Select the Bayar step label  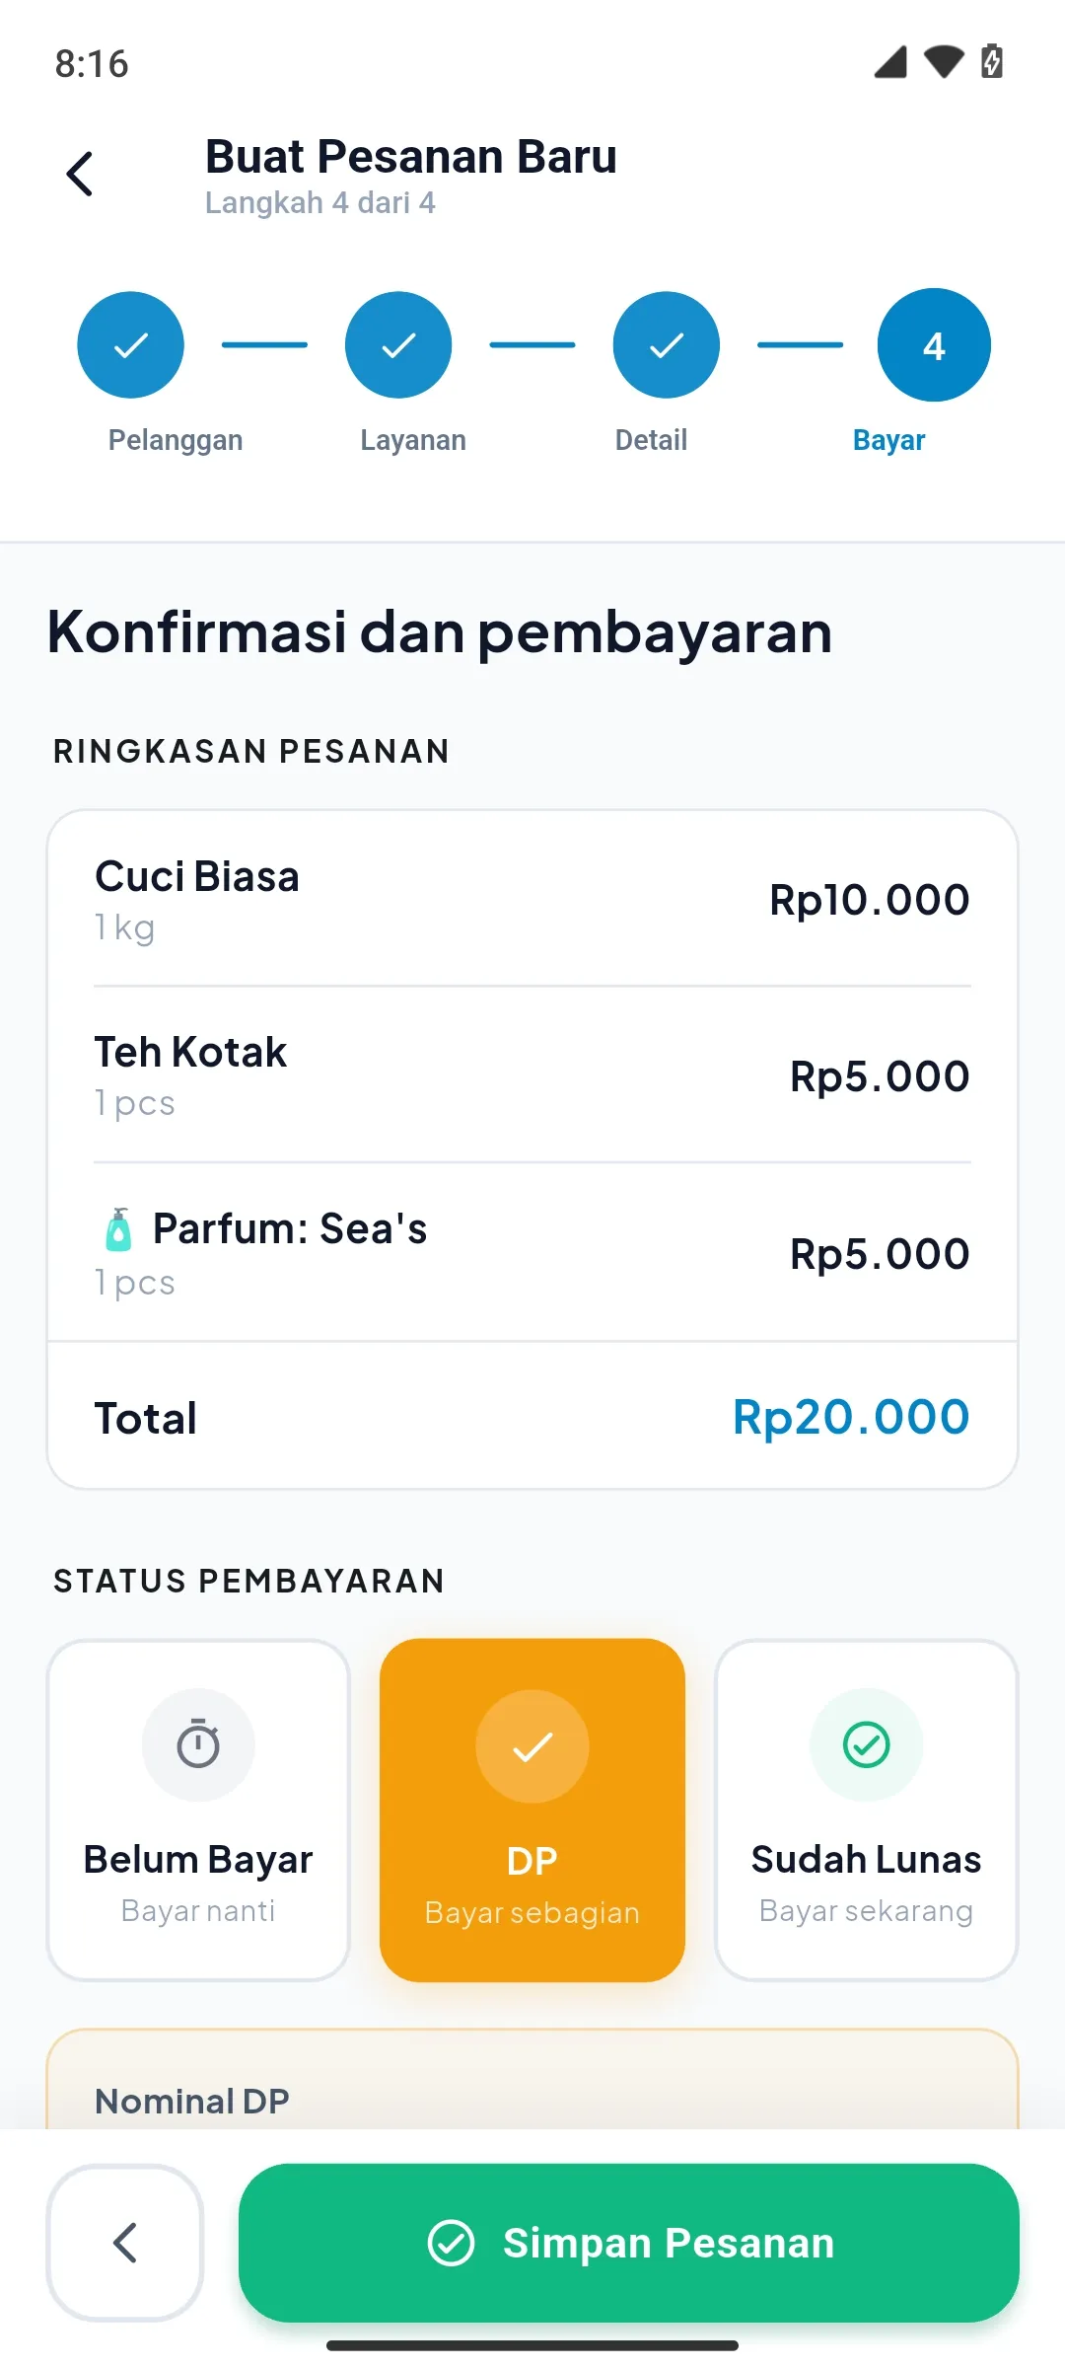tap(888, 440)
